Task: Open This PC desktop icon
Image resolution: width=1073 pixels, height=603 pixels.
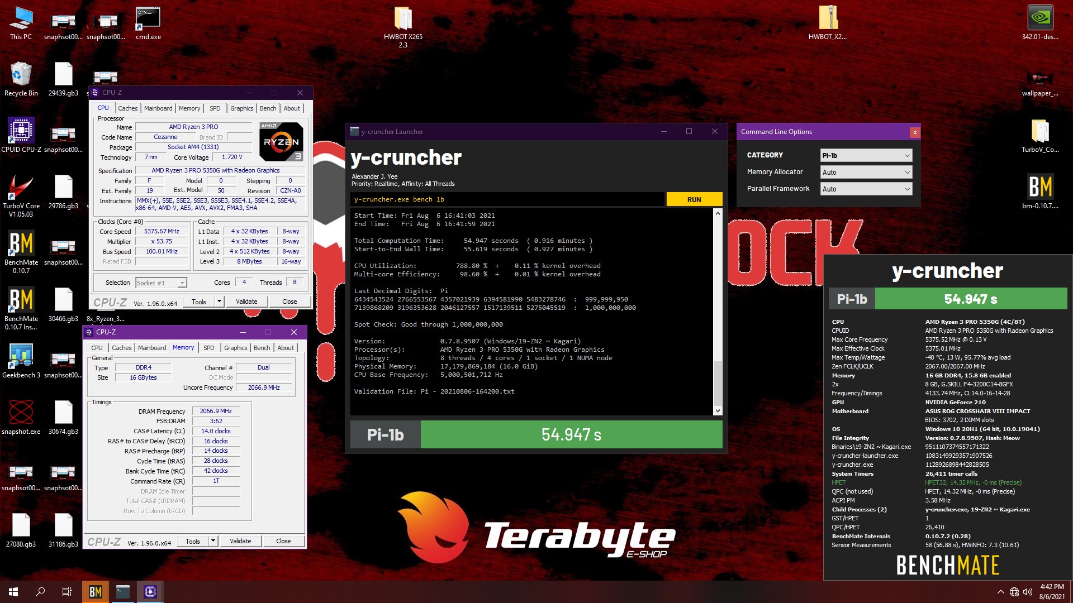Action: [x=21, y=23]
